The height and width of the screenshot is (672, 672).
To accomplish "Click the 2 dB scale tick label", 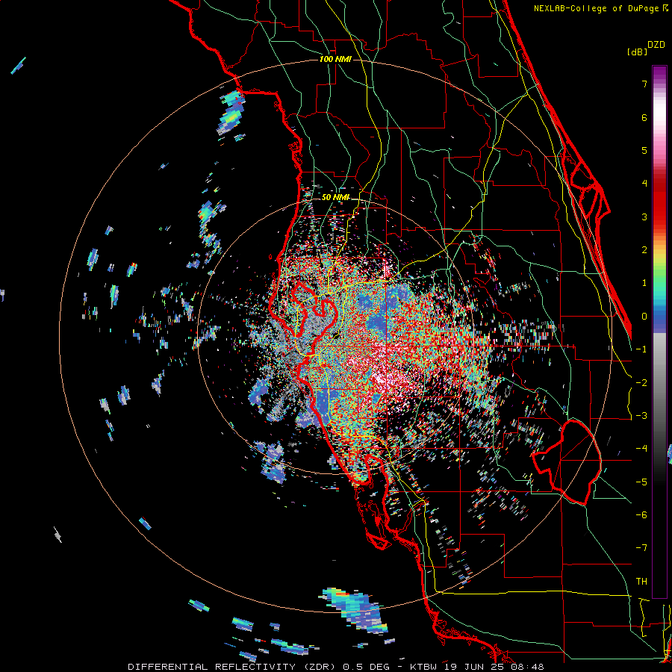I will (644, 250).
